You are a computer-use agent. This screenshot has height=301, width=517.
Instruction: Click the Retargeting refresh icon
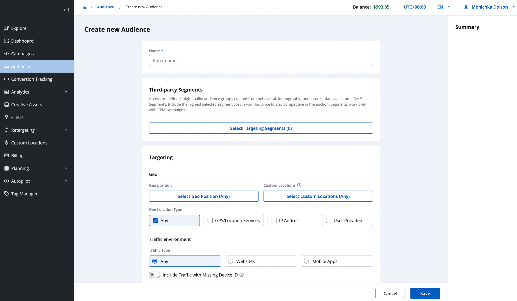[7, 130]
